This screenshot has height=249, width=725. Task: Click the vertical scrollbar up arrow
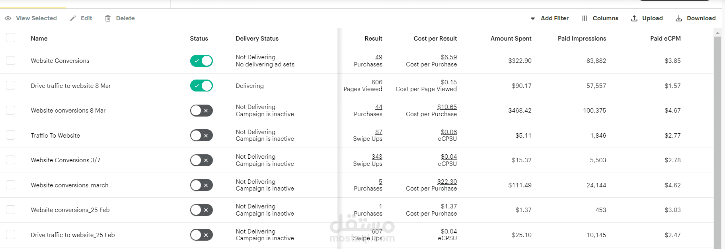(x=717, y=33)
